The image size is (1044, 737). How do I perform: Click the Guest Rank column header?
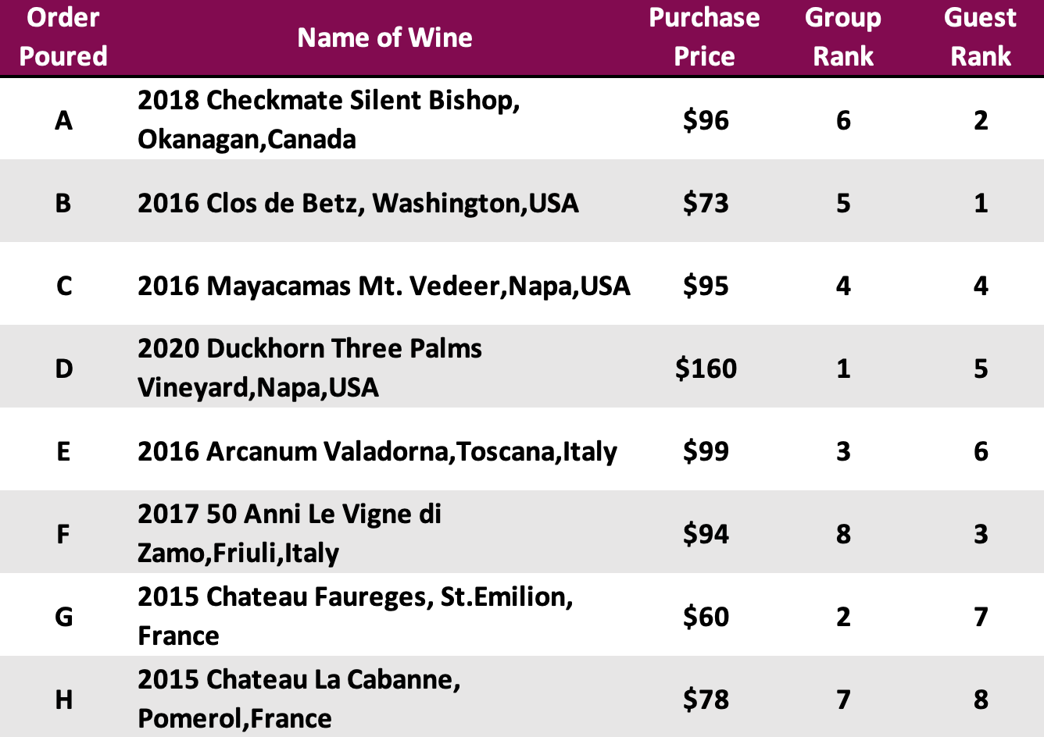pos(980,37)
